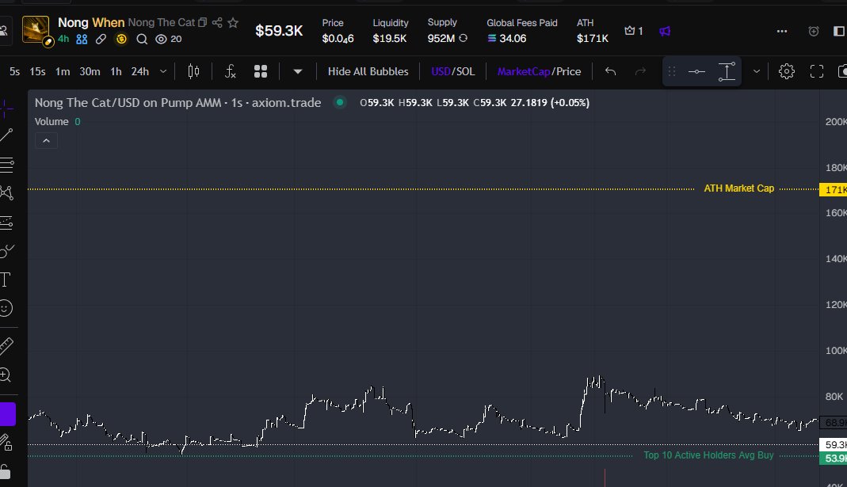Click the crown icon with count 1
The height and width of the screenshot is (487, 847).
click(630, 31)
